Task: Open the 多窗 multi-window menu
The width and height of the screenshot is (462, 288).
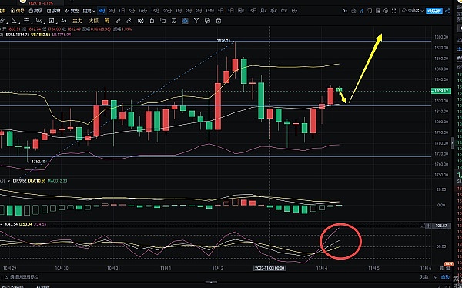Action: [x=53, y=12]
